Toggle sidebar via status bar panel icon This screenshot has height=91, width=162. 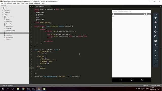(x=2, y=86)
